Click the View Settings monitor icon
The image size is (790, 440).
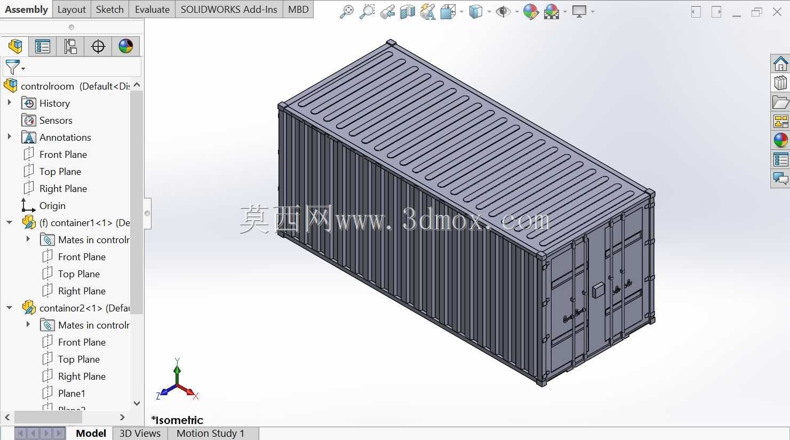tap(579, 12)
